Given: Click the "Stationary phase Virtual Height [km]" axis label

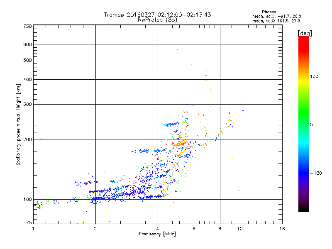Looking at the screenshot, I should point(18,124).
